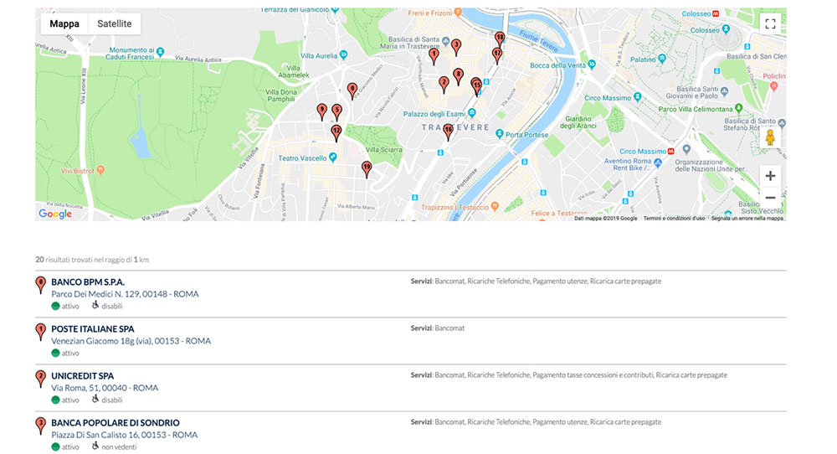This screenshot has width=837, height=454.
Task: Select the Mappa view tab
Action: (x=64, y=23)
